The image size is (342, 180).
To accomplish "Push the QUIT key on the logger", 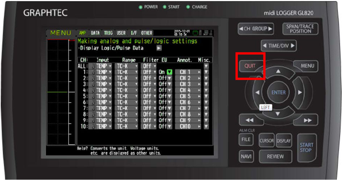I will [250, 66].
